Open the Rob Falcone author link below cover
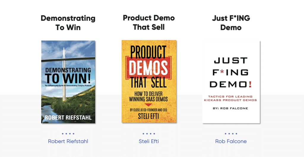Image resolution: width=304 pixels, height=157 pixels. coord(231,141)
